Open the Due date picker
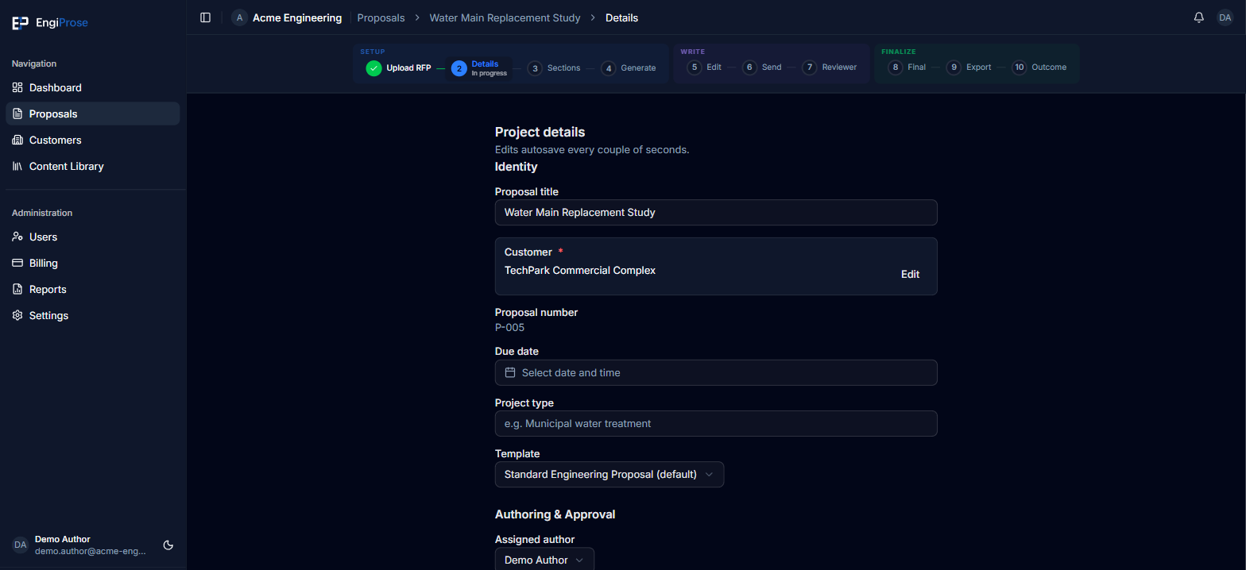 (x=716, y=373)
